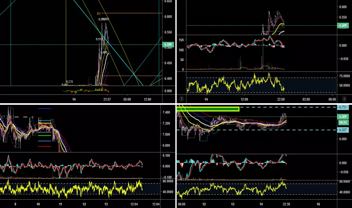Select the short red horizontal line below the bottom-left candles
This screenshot has width=352, height=208.
coord(45,146)
